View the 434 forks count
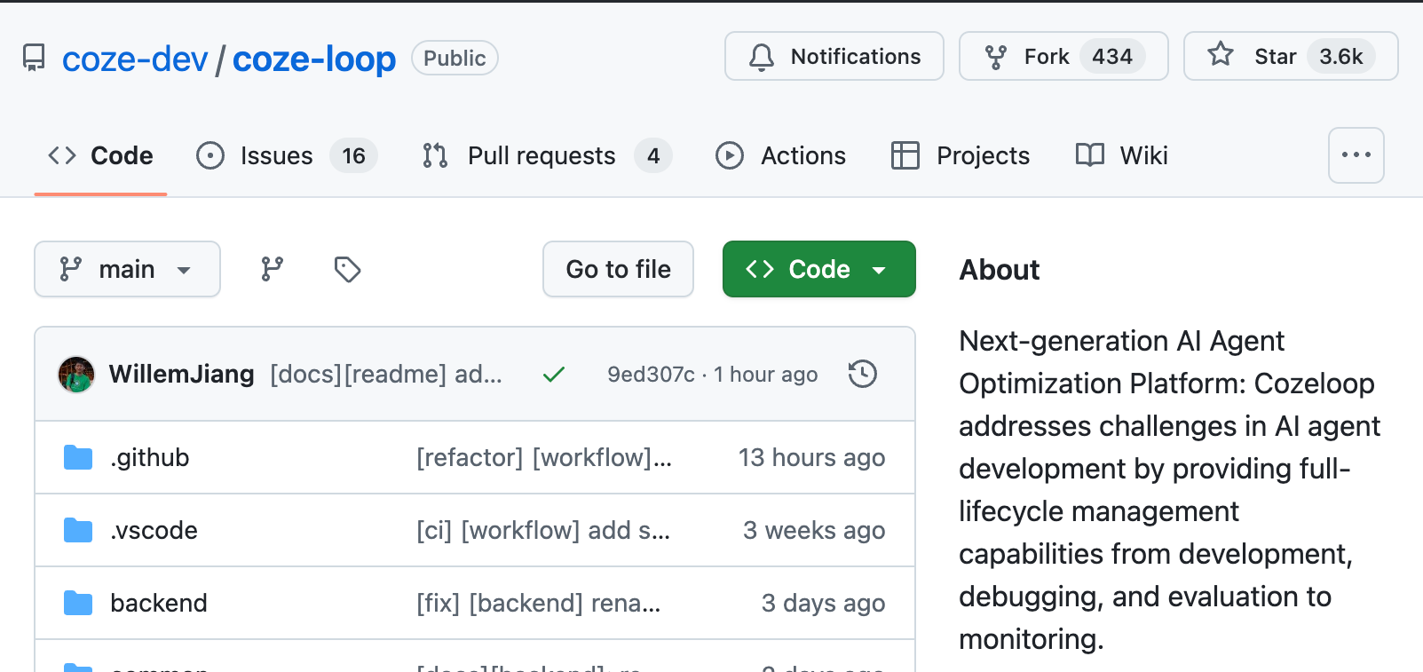 coord(1112,56)
